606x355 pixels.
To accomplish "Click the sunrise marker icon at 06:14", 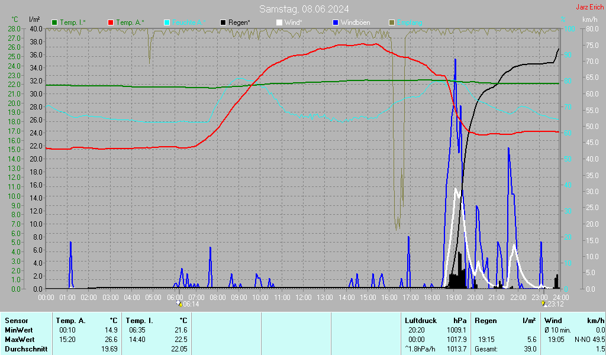I will pyautogui.click(x=179, y=303).
